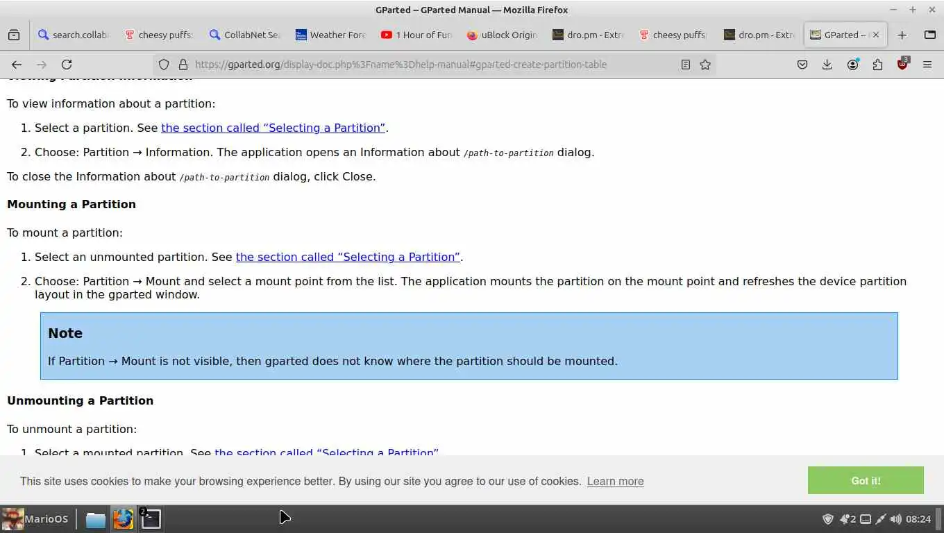944x533 pixels.
Task: Click the 'To close the Information about' sentence
Action: [x=192, y=176]
